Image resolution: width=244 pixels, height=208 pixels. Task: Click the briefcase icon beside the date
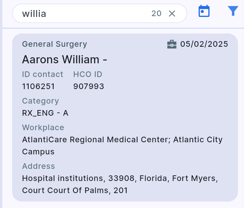coord(172,44)
